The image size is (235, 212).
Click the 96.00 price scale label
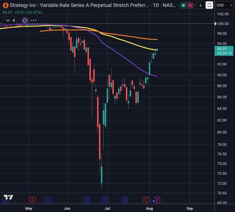pyautogui.click(x=222, y=44)
